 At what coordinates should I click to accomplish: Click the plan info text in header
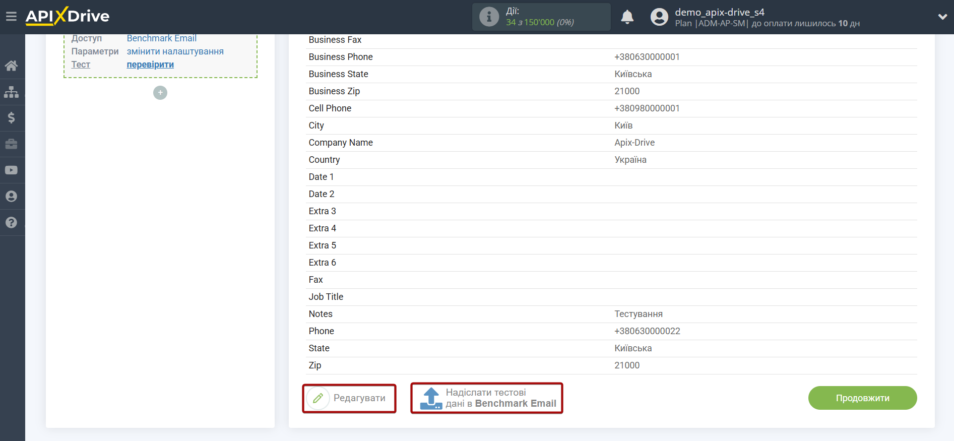click(768, 23)
